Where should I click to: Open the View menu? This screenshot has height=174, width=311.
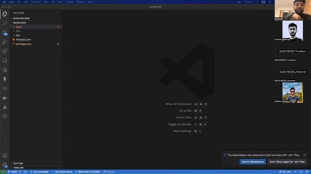pyautogui.click(x=46, y=2)
